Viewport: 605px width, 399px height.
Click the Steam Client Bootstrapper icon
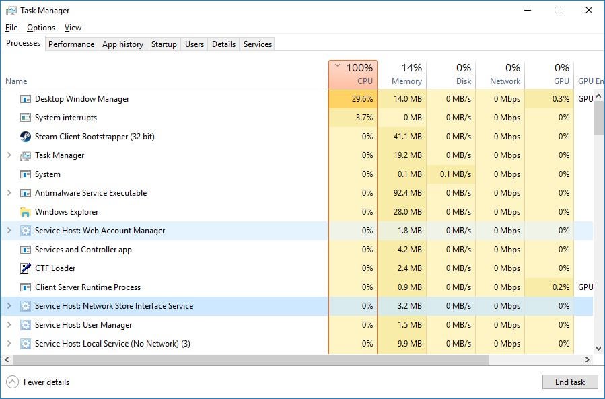point(26,137)
